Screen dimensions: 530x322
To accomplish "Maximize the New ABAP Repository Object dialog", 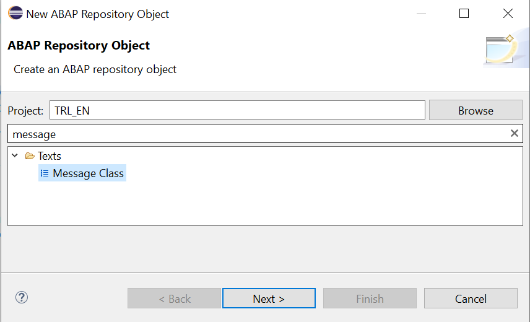I will pyautogui.click(x=464, y=14).
